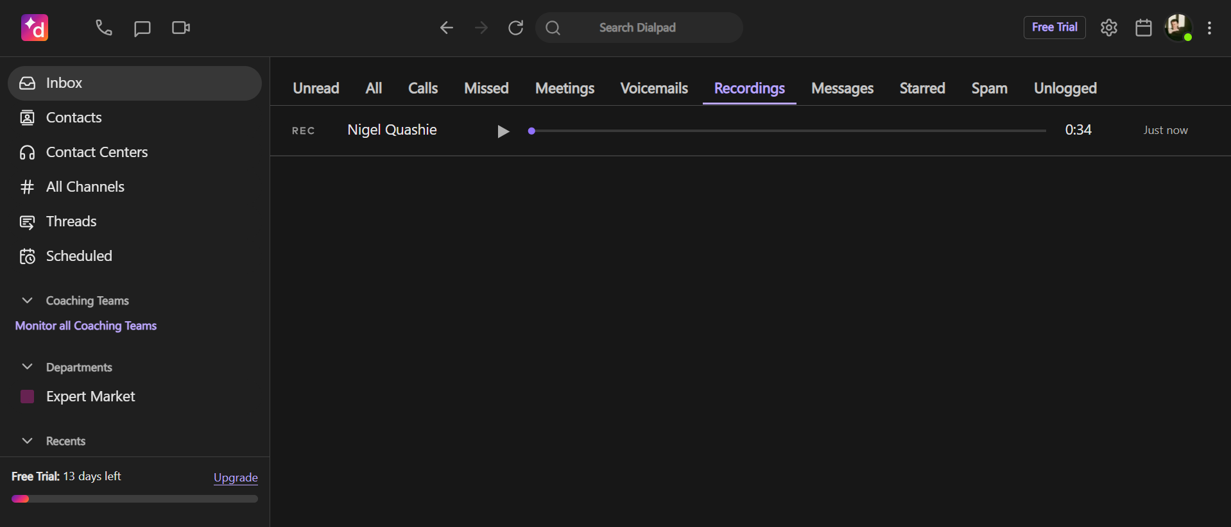Click the Just now timestamp

(1166, 130)
